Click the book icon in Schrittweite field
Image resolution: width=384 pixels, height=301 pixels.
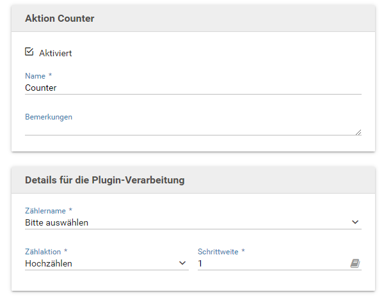[x=355, y=263]
